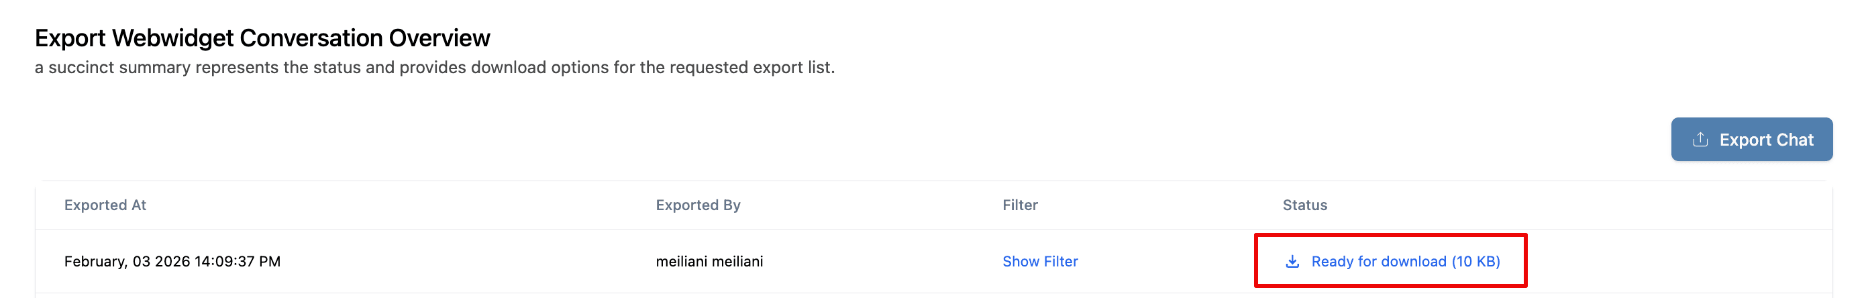Select the Status column header
Image resolution: width=1868 pixels, height=298 pixels.
click(x=1304, y=205)
